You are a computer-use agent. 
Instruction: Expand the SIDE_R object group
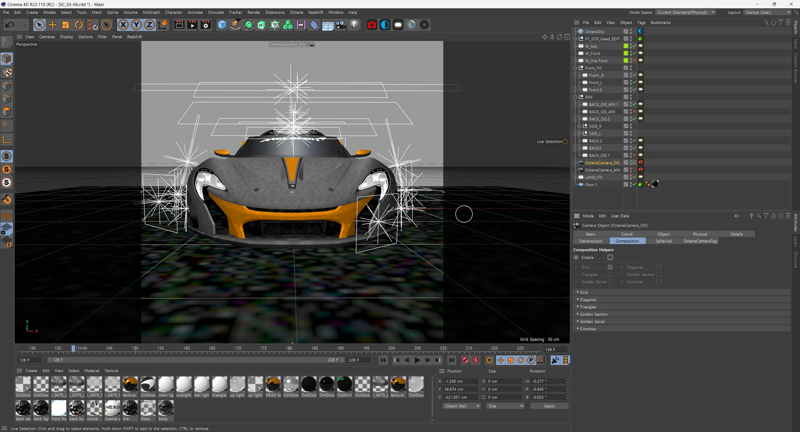point(579,126)
